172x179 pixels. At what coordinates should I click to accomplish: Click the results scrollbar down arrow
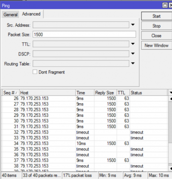click(x=171, y=168)
